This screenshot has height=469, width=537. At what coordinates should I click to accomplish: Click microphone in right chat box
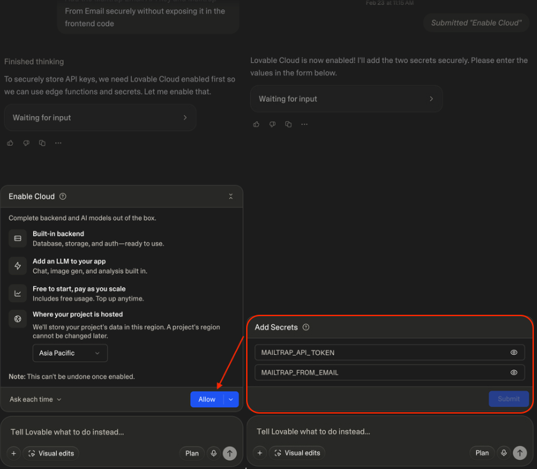click(x=504, y=453)
